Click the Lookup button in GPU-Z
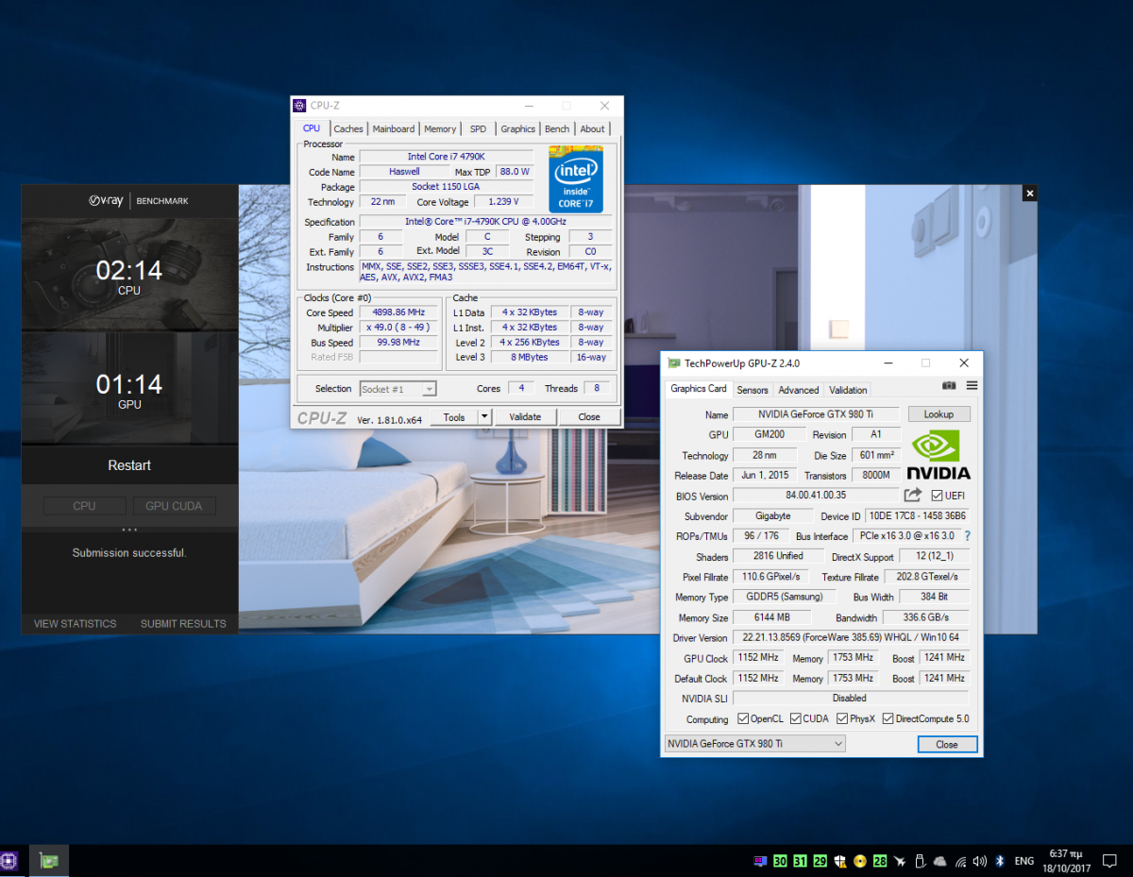 [x=939, y=413]
